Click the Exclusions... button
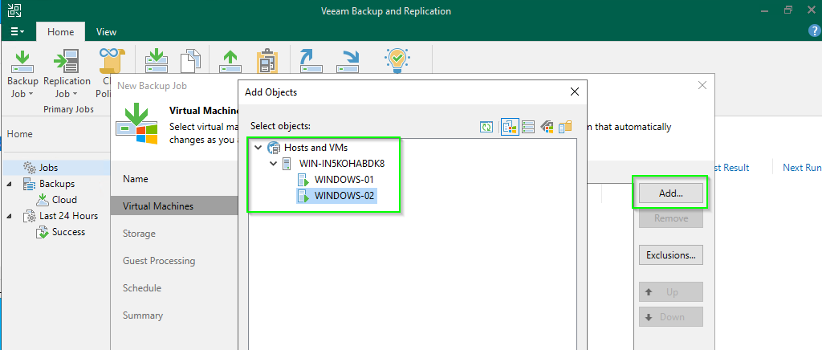This screenshot has height=350, width=822. tap(670, 255)
